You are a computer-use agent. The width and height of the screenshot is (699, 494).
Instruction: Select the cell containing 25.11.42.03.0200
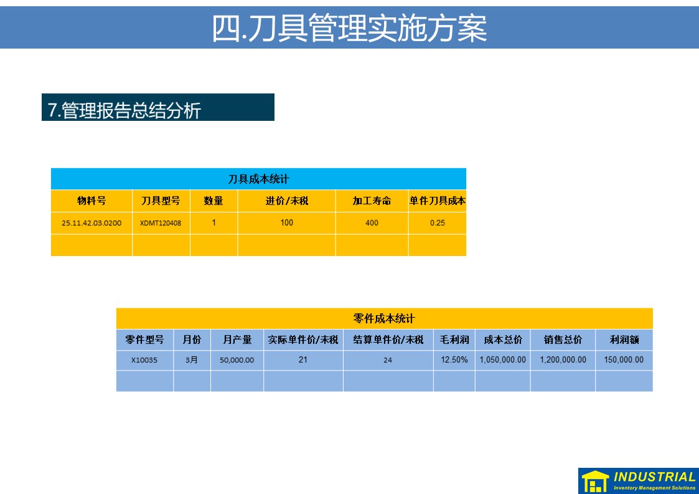click(x=91, y=223)
